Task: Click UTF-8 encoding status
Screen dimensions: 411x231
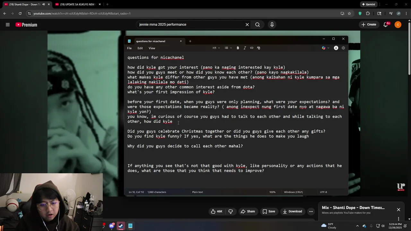Action: pyautogui.click(x=323, y=192)
